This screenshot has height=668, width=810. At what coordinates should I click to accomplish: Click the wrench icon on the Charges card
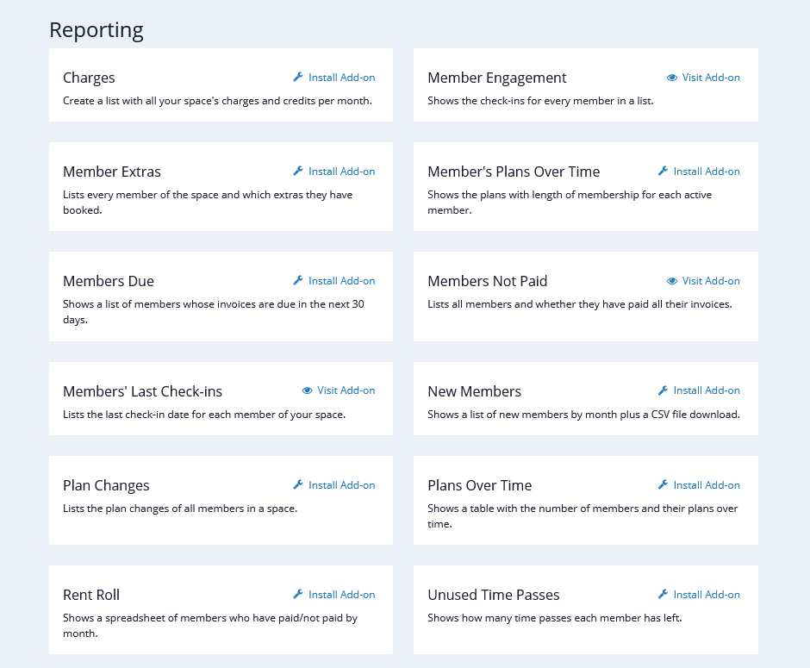click(x=297, y=77)
